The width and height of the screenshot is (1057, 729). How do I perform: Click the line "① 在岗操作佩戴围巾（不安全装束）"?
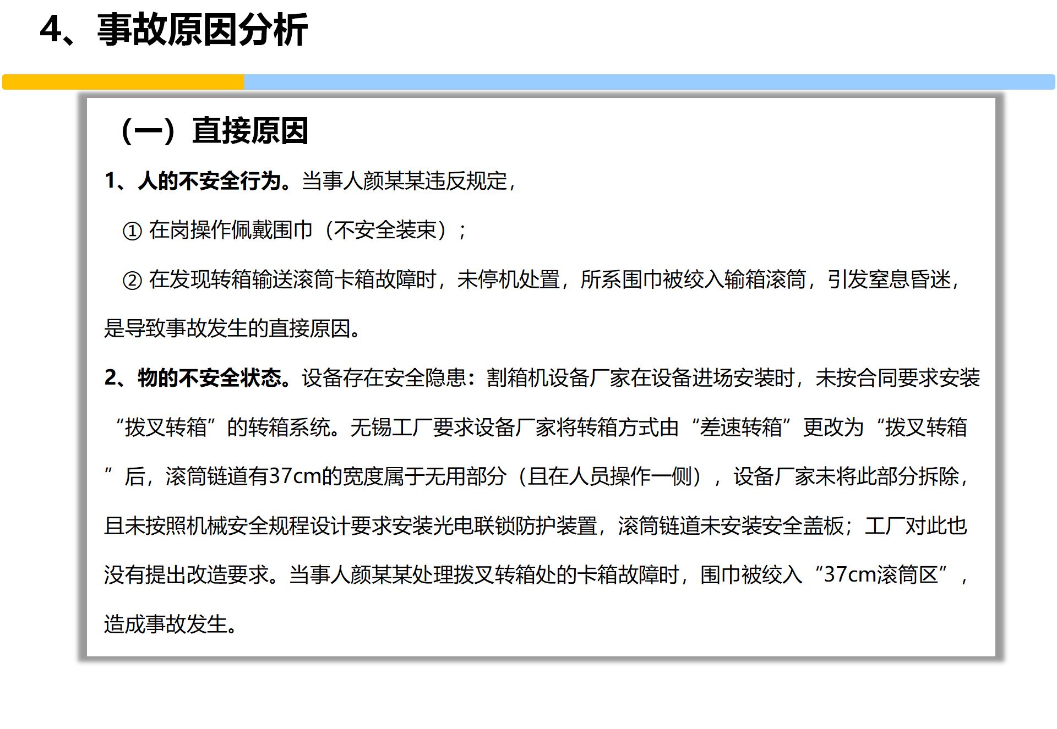(293, 230)
